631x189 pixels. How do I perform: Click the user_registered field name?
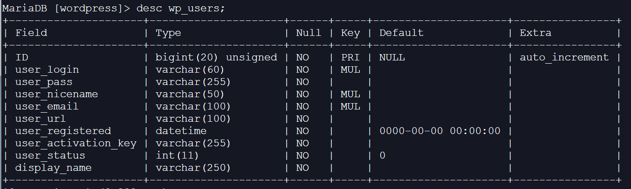point(63,131)
